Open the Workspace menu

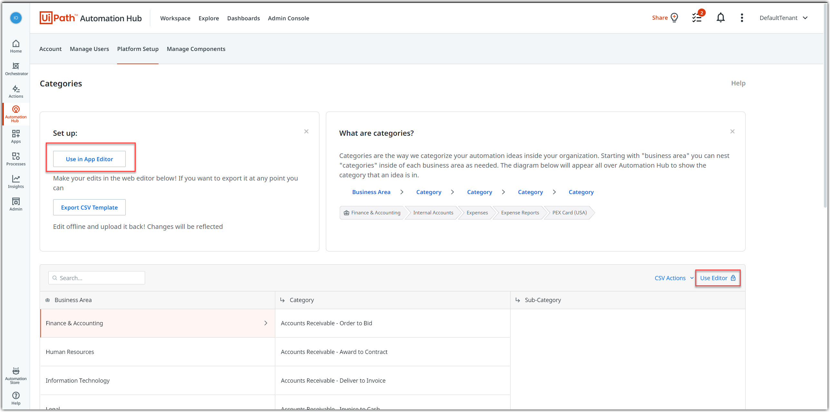[175, 18]
